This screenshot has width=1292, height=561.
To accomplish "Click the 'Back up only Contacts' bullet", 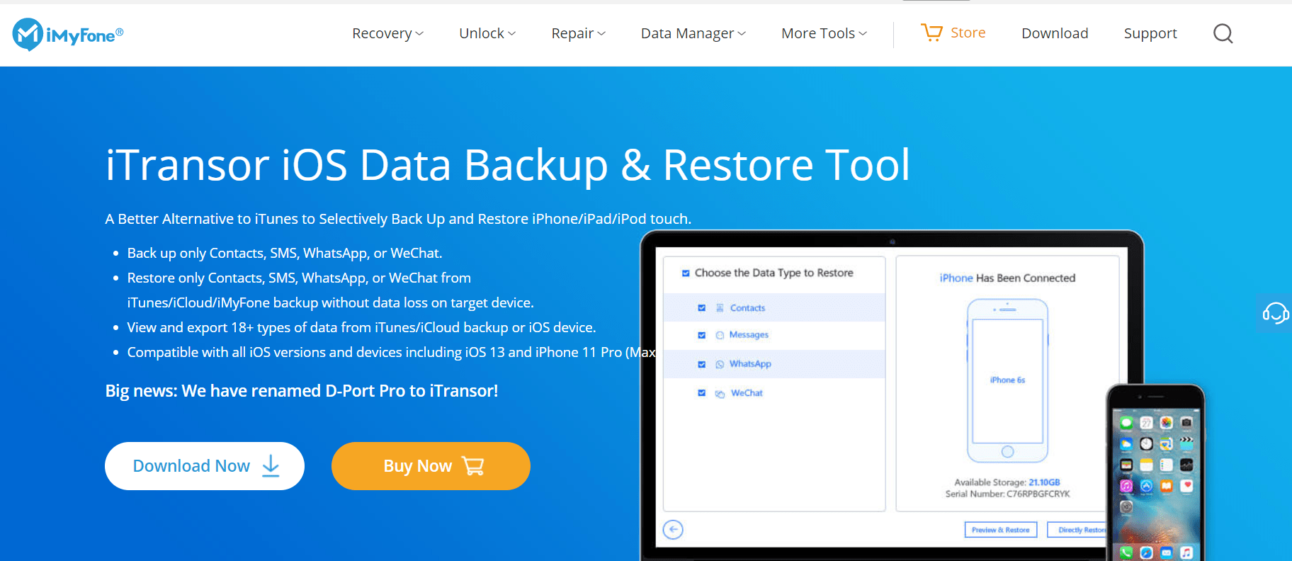I will [285, 253].
